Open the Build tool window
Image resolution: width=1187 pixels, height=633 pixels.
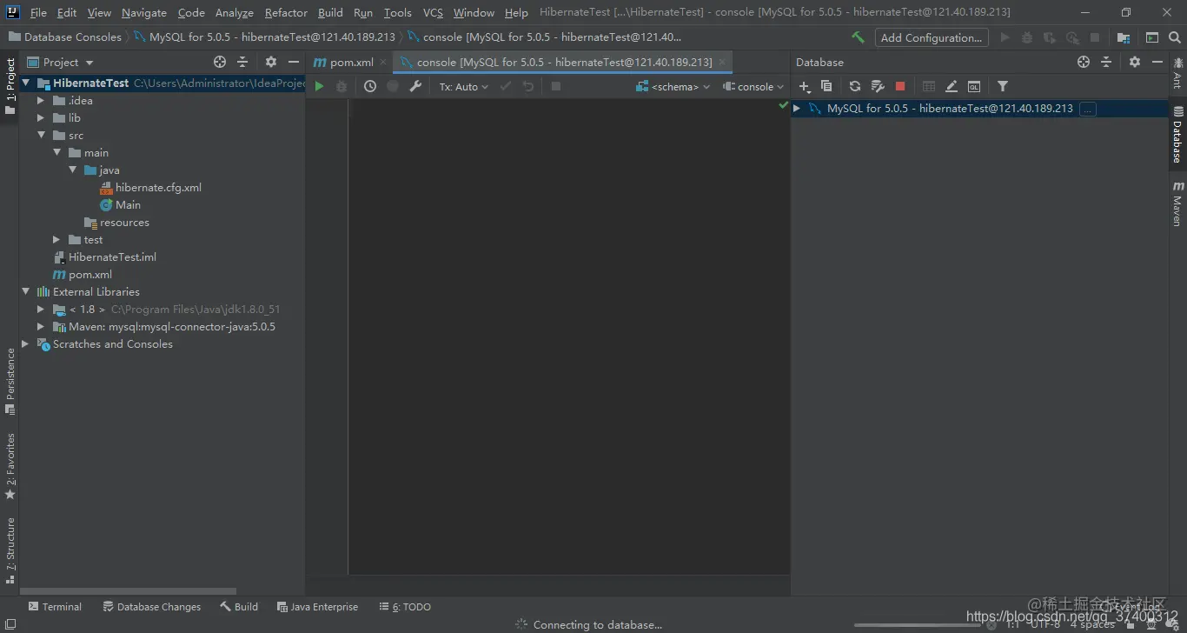pyautogui.click(x=239, y=607)
